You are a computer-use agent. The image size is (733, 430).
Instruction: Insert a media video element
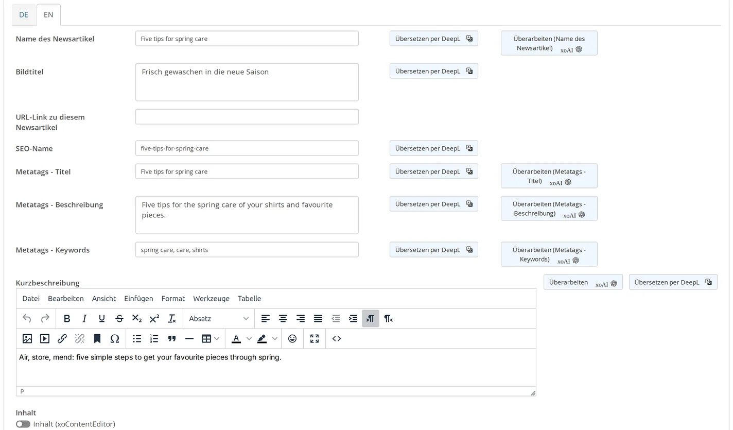[45, 339]
